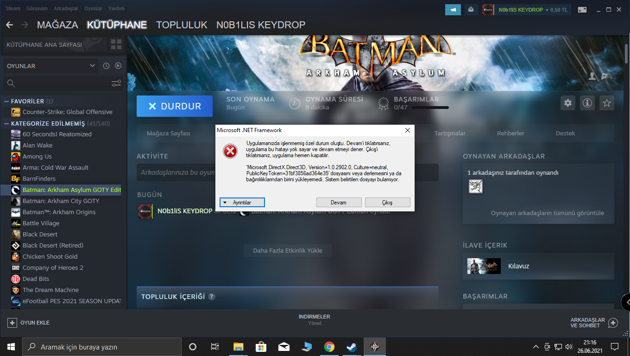The height and width of the screenshot is (356, 630).
Task: Open game settings gear icon
Action: (x=568, y=103)
